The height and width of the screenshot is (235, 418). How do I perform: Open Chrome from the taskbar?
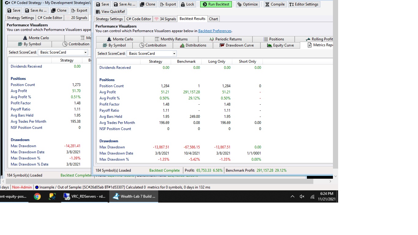[x=37, y=196]
